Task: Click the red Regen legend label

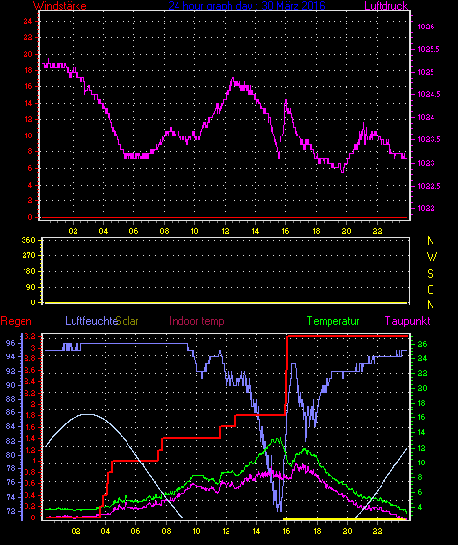Action: 16,321
